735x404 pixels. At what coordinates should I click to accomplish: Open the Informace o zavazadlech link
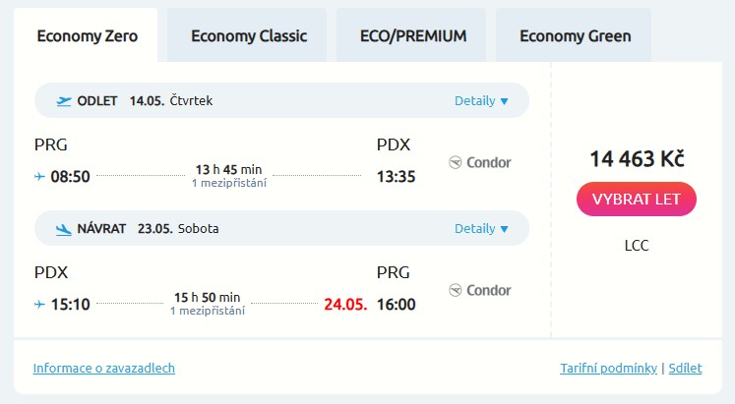[104, 369]
